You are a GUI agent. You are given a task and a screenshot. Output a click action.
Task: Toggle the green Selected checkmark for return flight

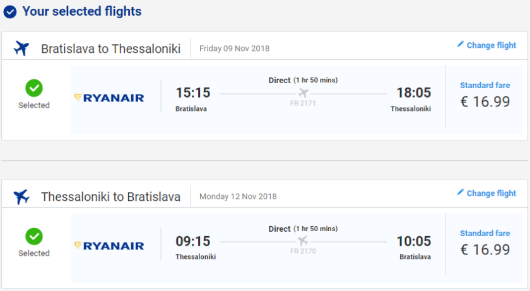[x=34, y=236]
